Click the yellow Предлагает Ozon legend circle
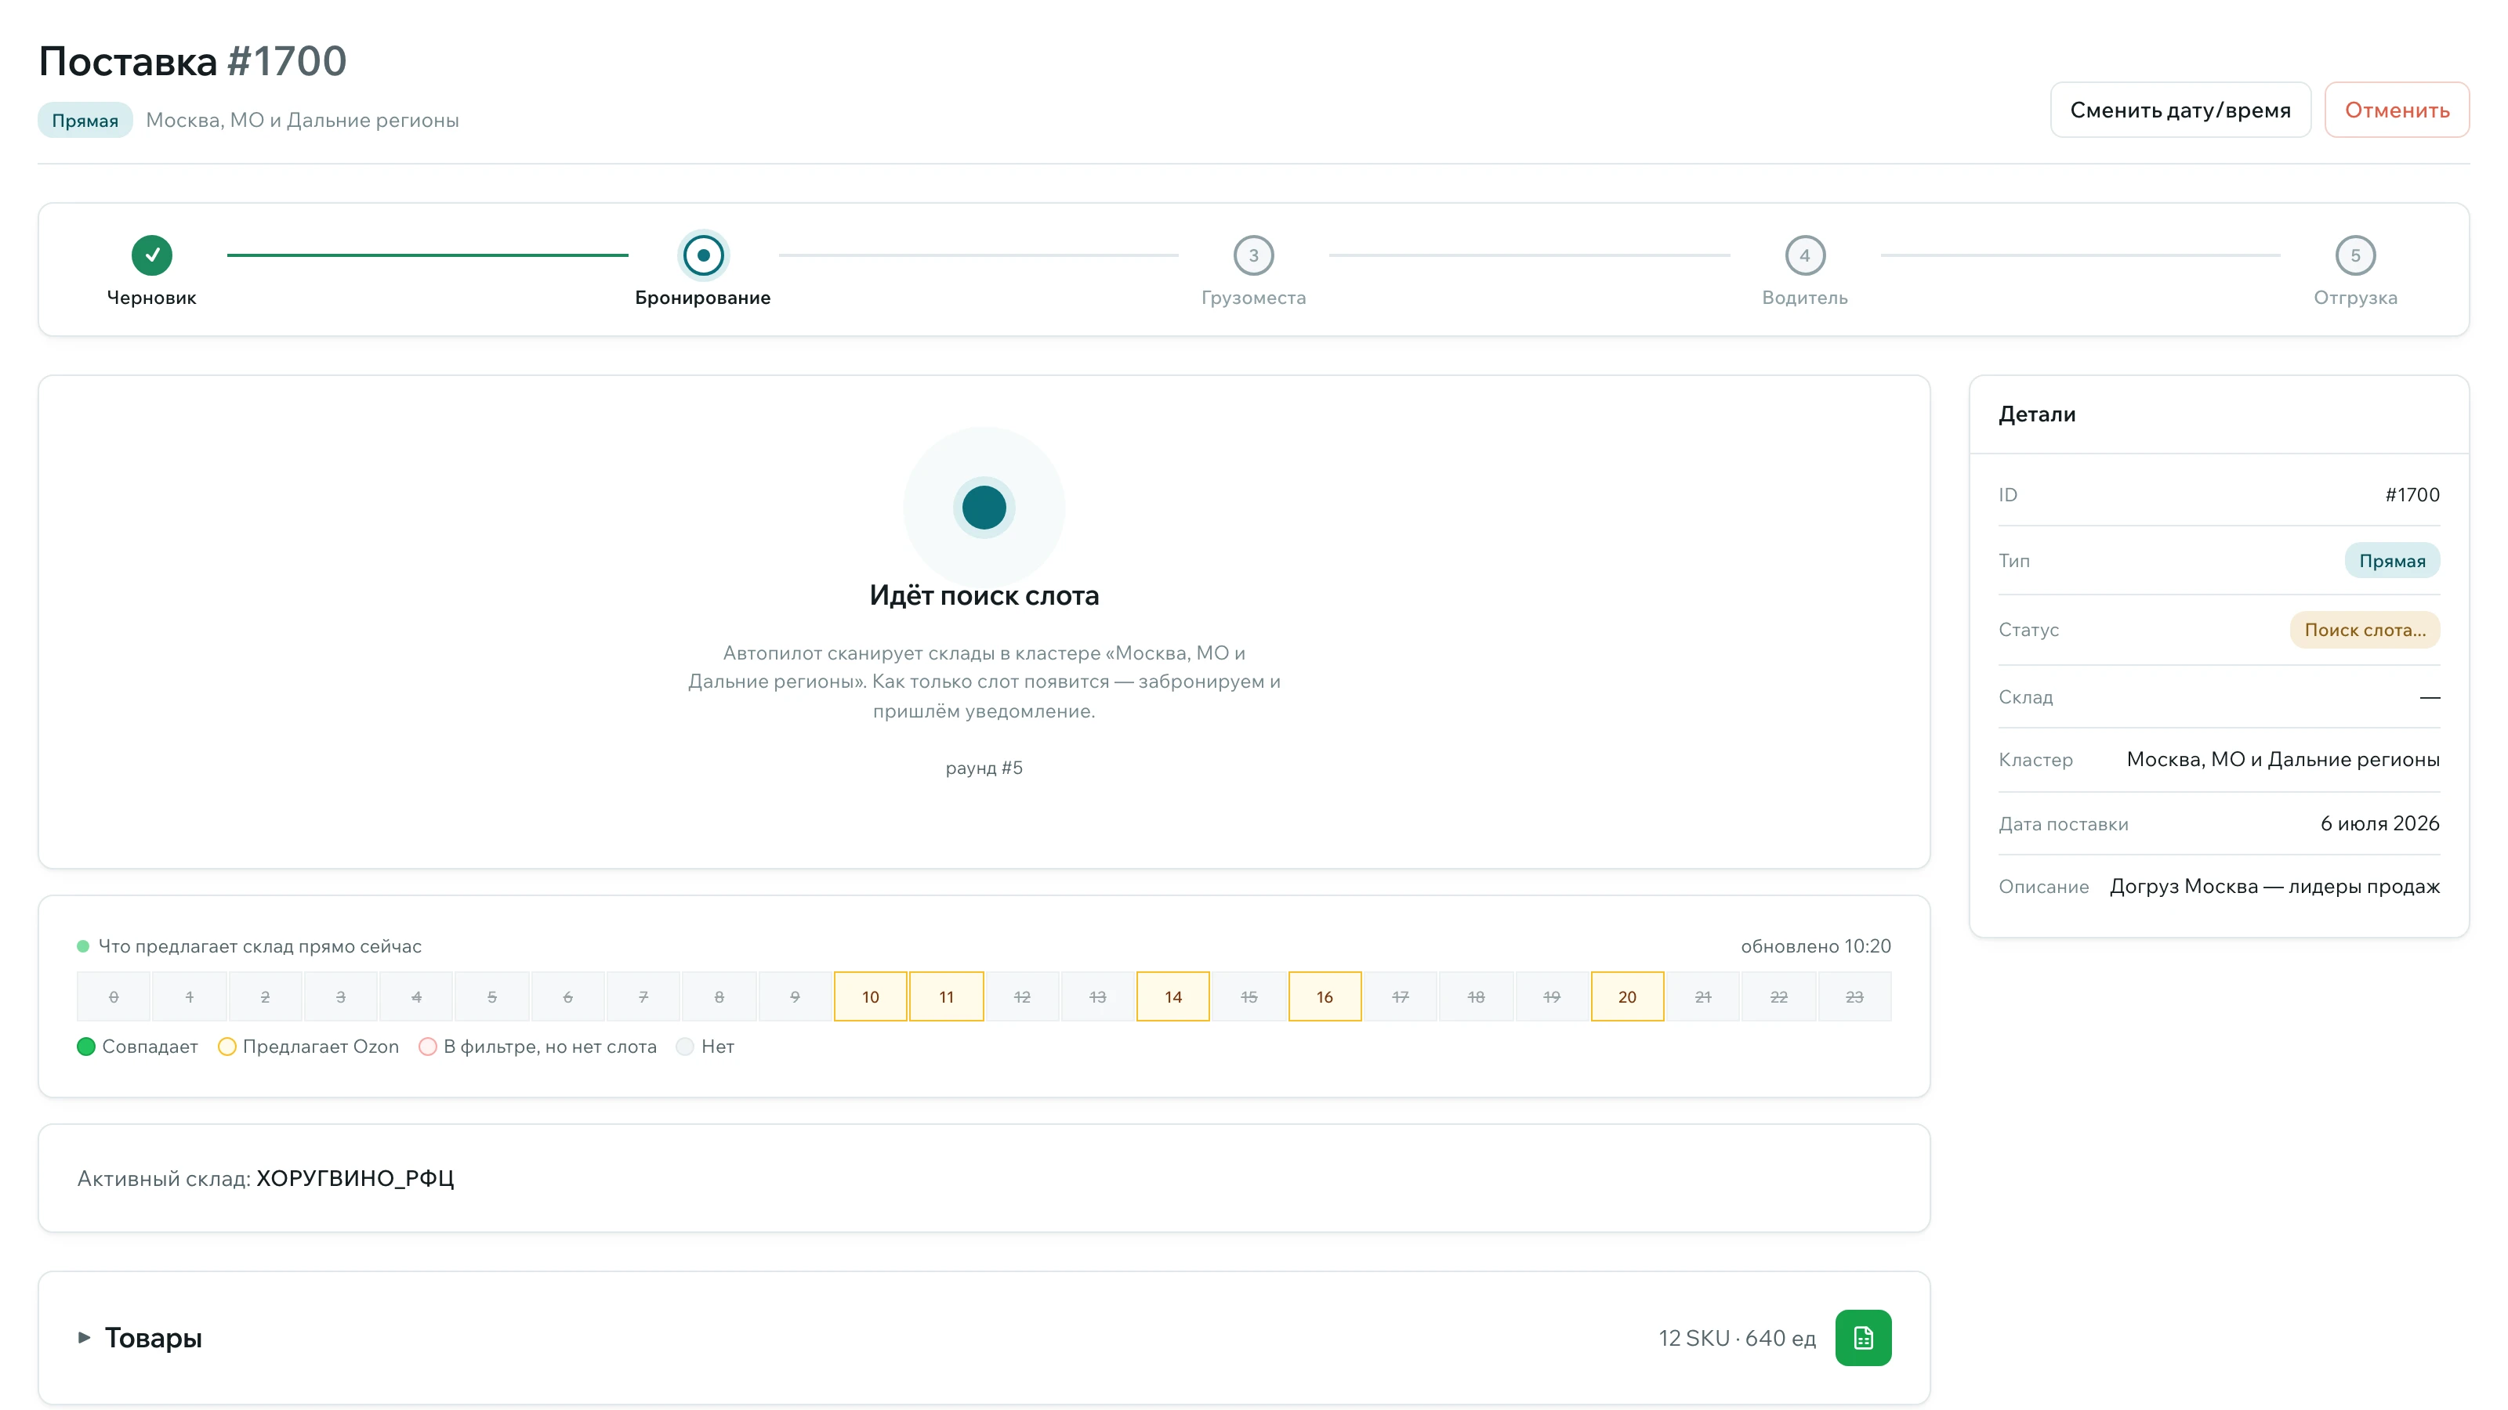Image resolution: width=2508 pixels, height=1410 pixels. coord(227,1046)
